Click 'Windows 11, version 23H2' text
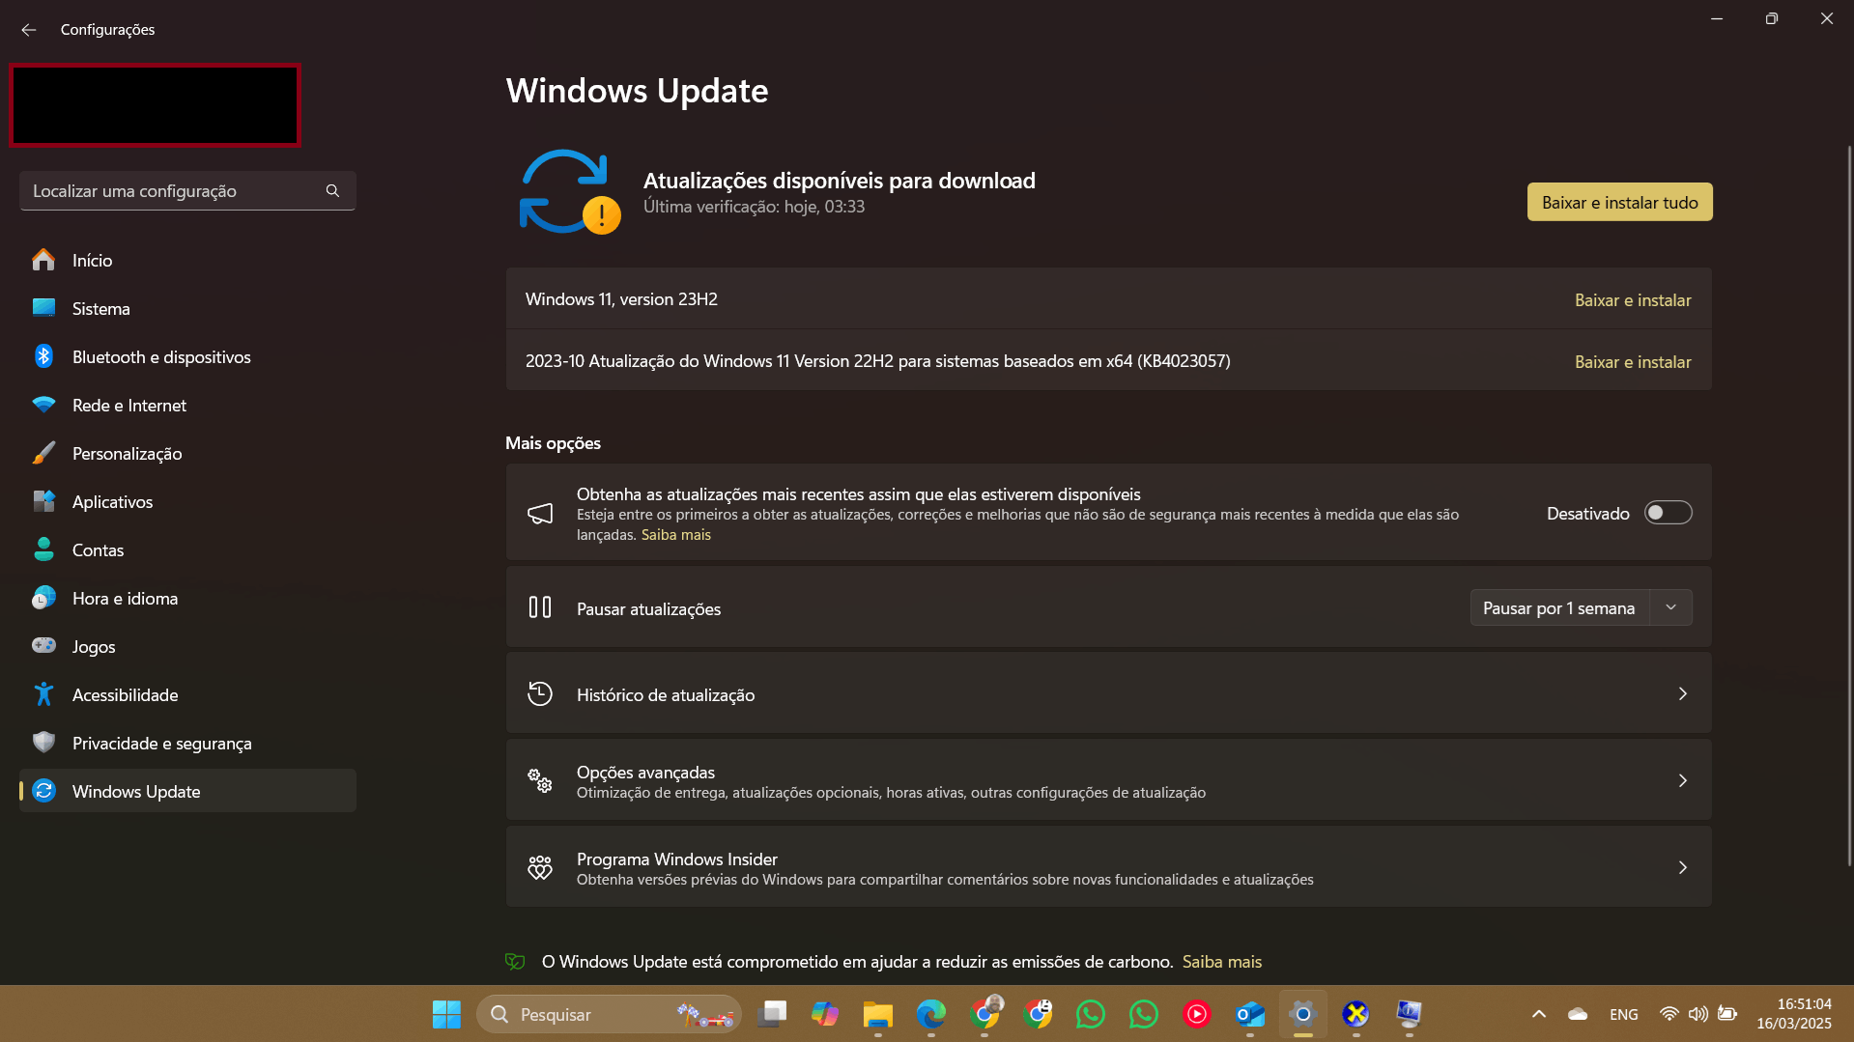Screen dimensions: 1854x1042 click(x=621, y=299)
